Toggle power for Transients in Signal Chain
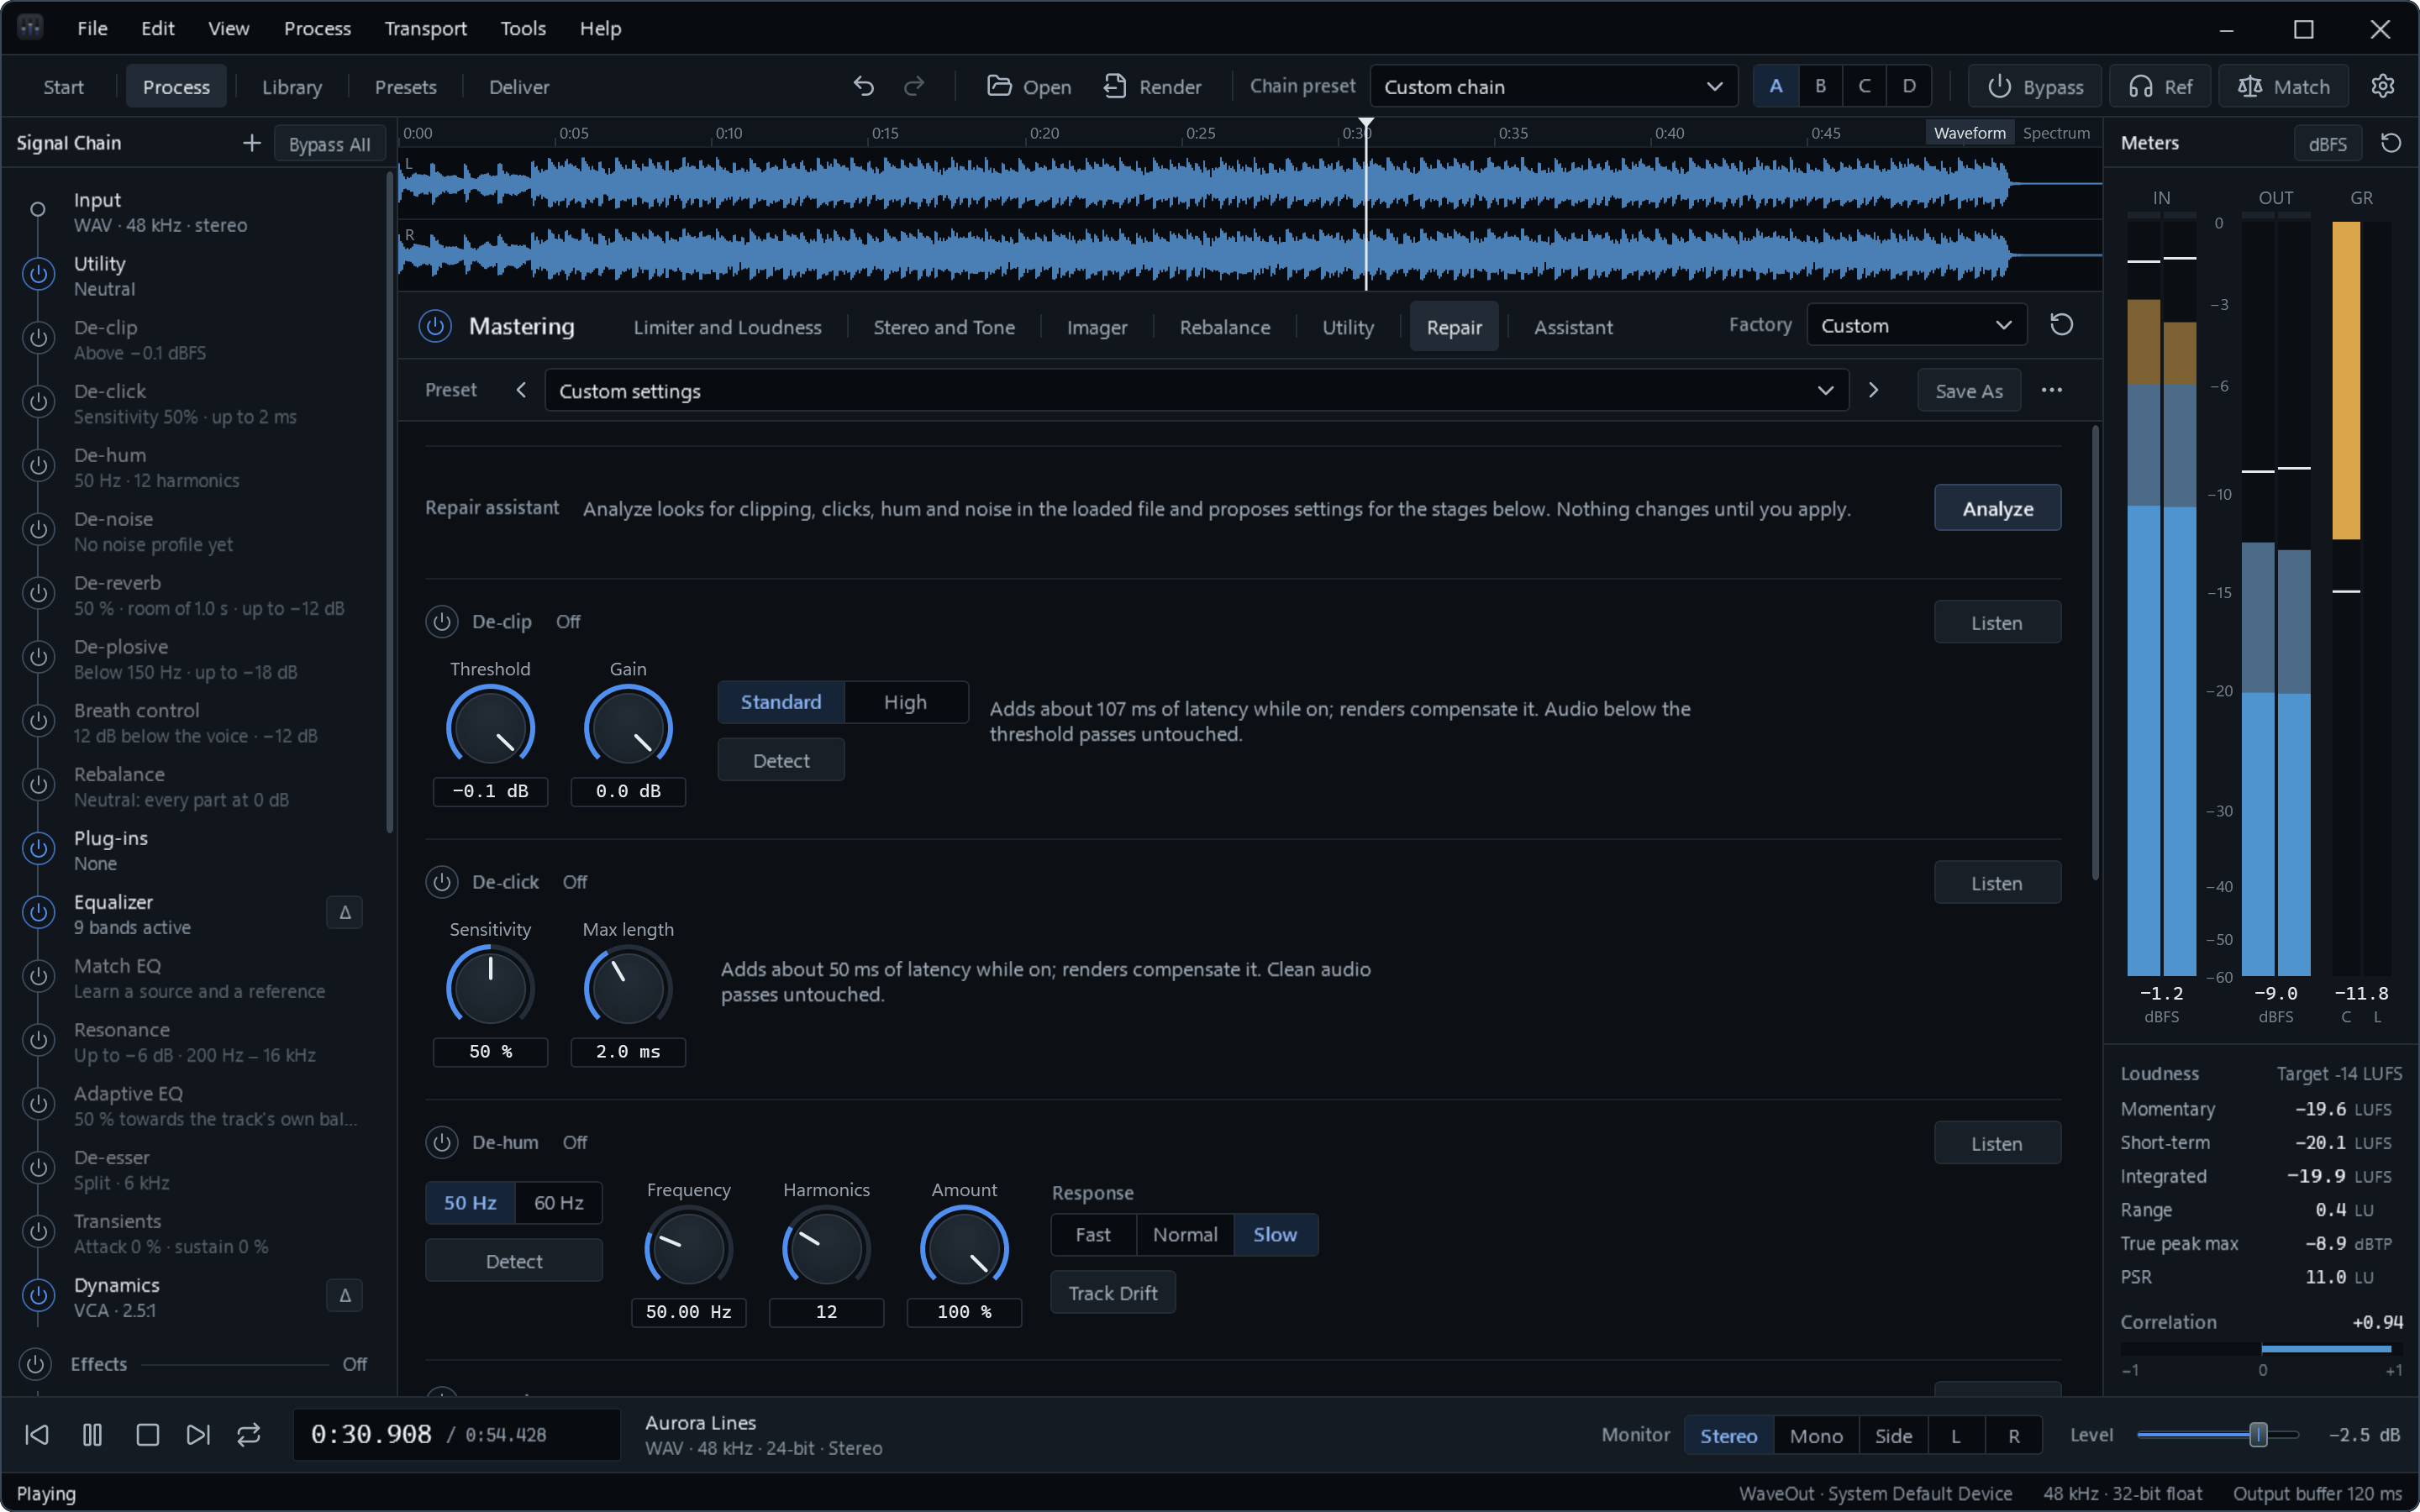2420x1512 pixels. pos(38,1231)
